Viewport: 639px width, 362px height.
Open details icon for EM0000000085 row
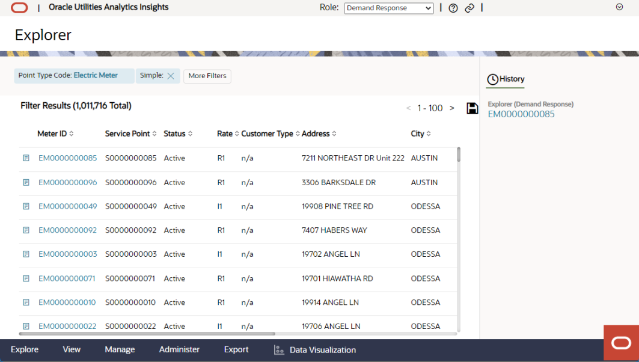pyautogui.click(x=26, y=158)
